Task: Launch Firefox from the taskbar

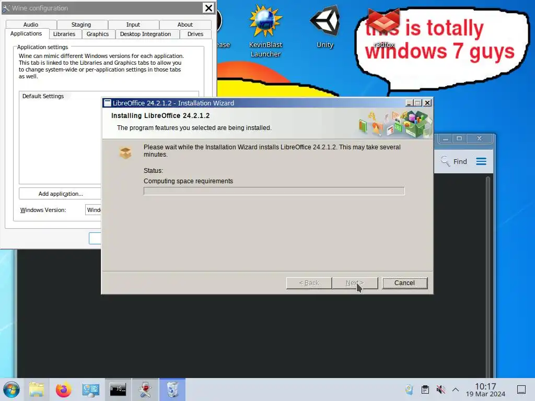Action: pos(63,390)
